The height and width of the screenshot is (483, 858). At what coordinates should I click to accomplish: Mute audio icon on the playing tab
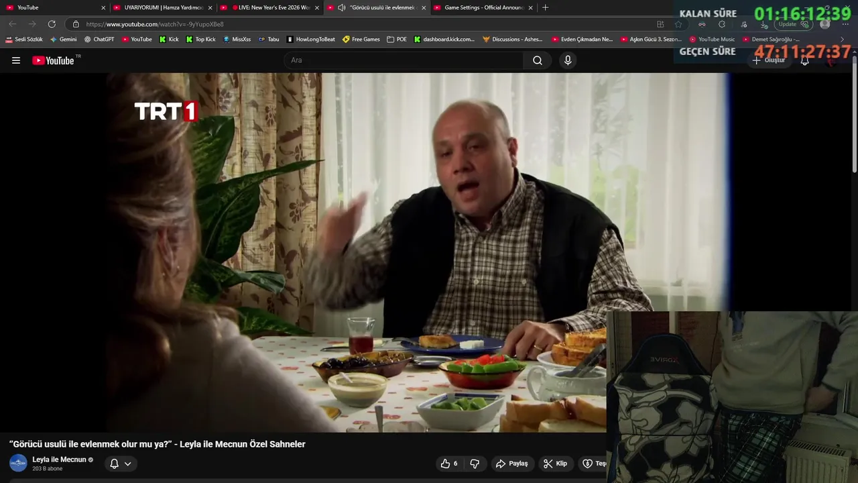[342, 7]
